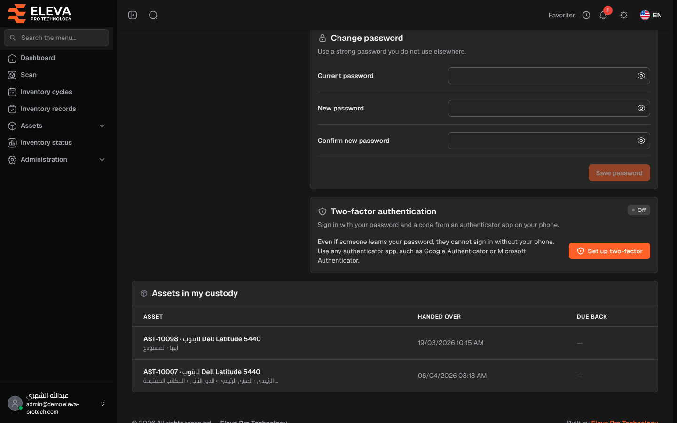677x423 pixels.
Task: Click into Confirm new password field
Action: pyautogui.click(x=549, y=141)
